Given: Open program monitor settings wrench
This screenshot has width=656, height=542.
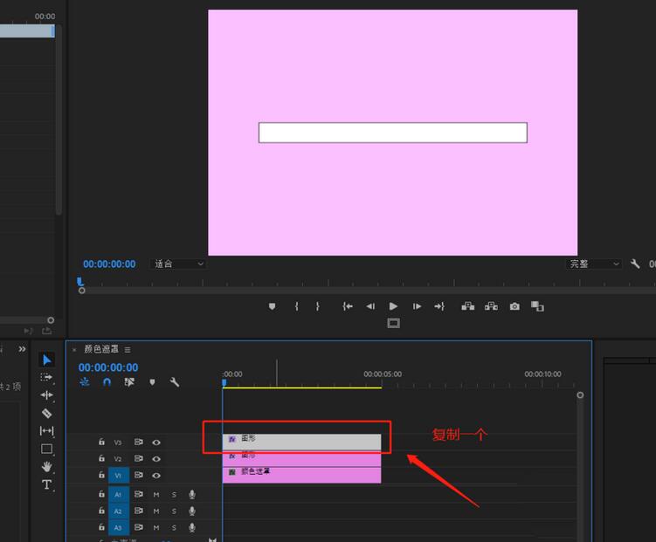Looking at the screenshot, I should (x=635, y=264).
